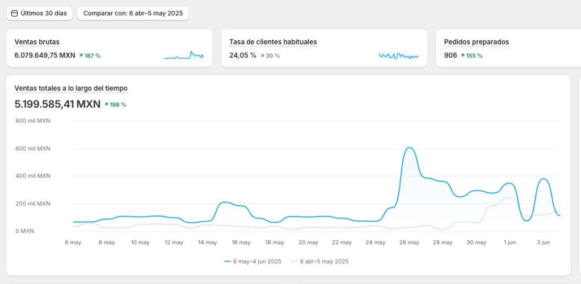581x284 pixels.
Task: Click the solid line legend marker
Action: pyautogui.click(x=228, y=261)
